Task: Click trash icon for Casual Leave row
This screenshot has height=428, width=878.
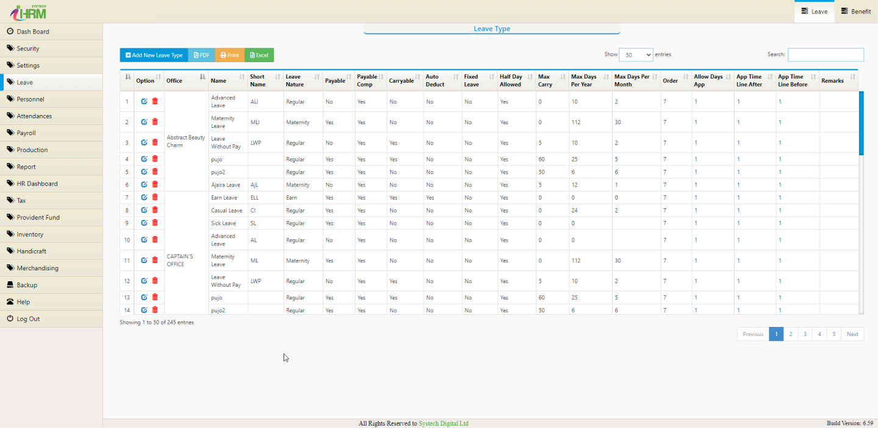Action: pos(155,210)
